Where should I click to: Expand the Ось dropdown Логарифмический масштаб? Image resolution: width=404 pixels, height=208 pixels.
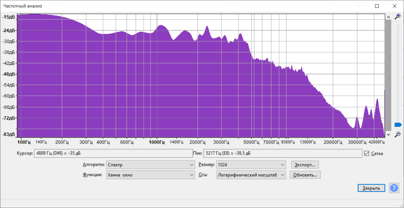click(x=251, y=175)
